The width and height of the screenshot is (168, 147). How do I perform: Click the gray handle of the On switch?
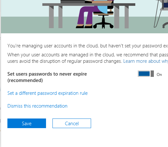[152, 74]
